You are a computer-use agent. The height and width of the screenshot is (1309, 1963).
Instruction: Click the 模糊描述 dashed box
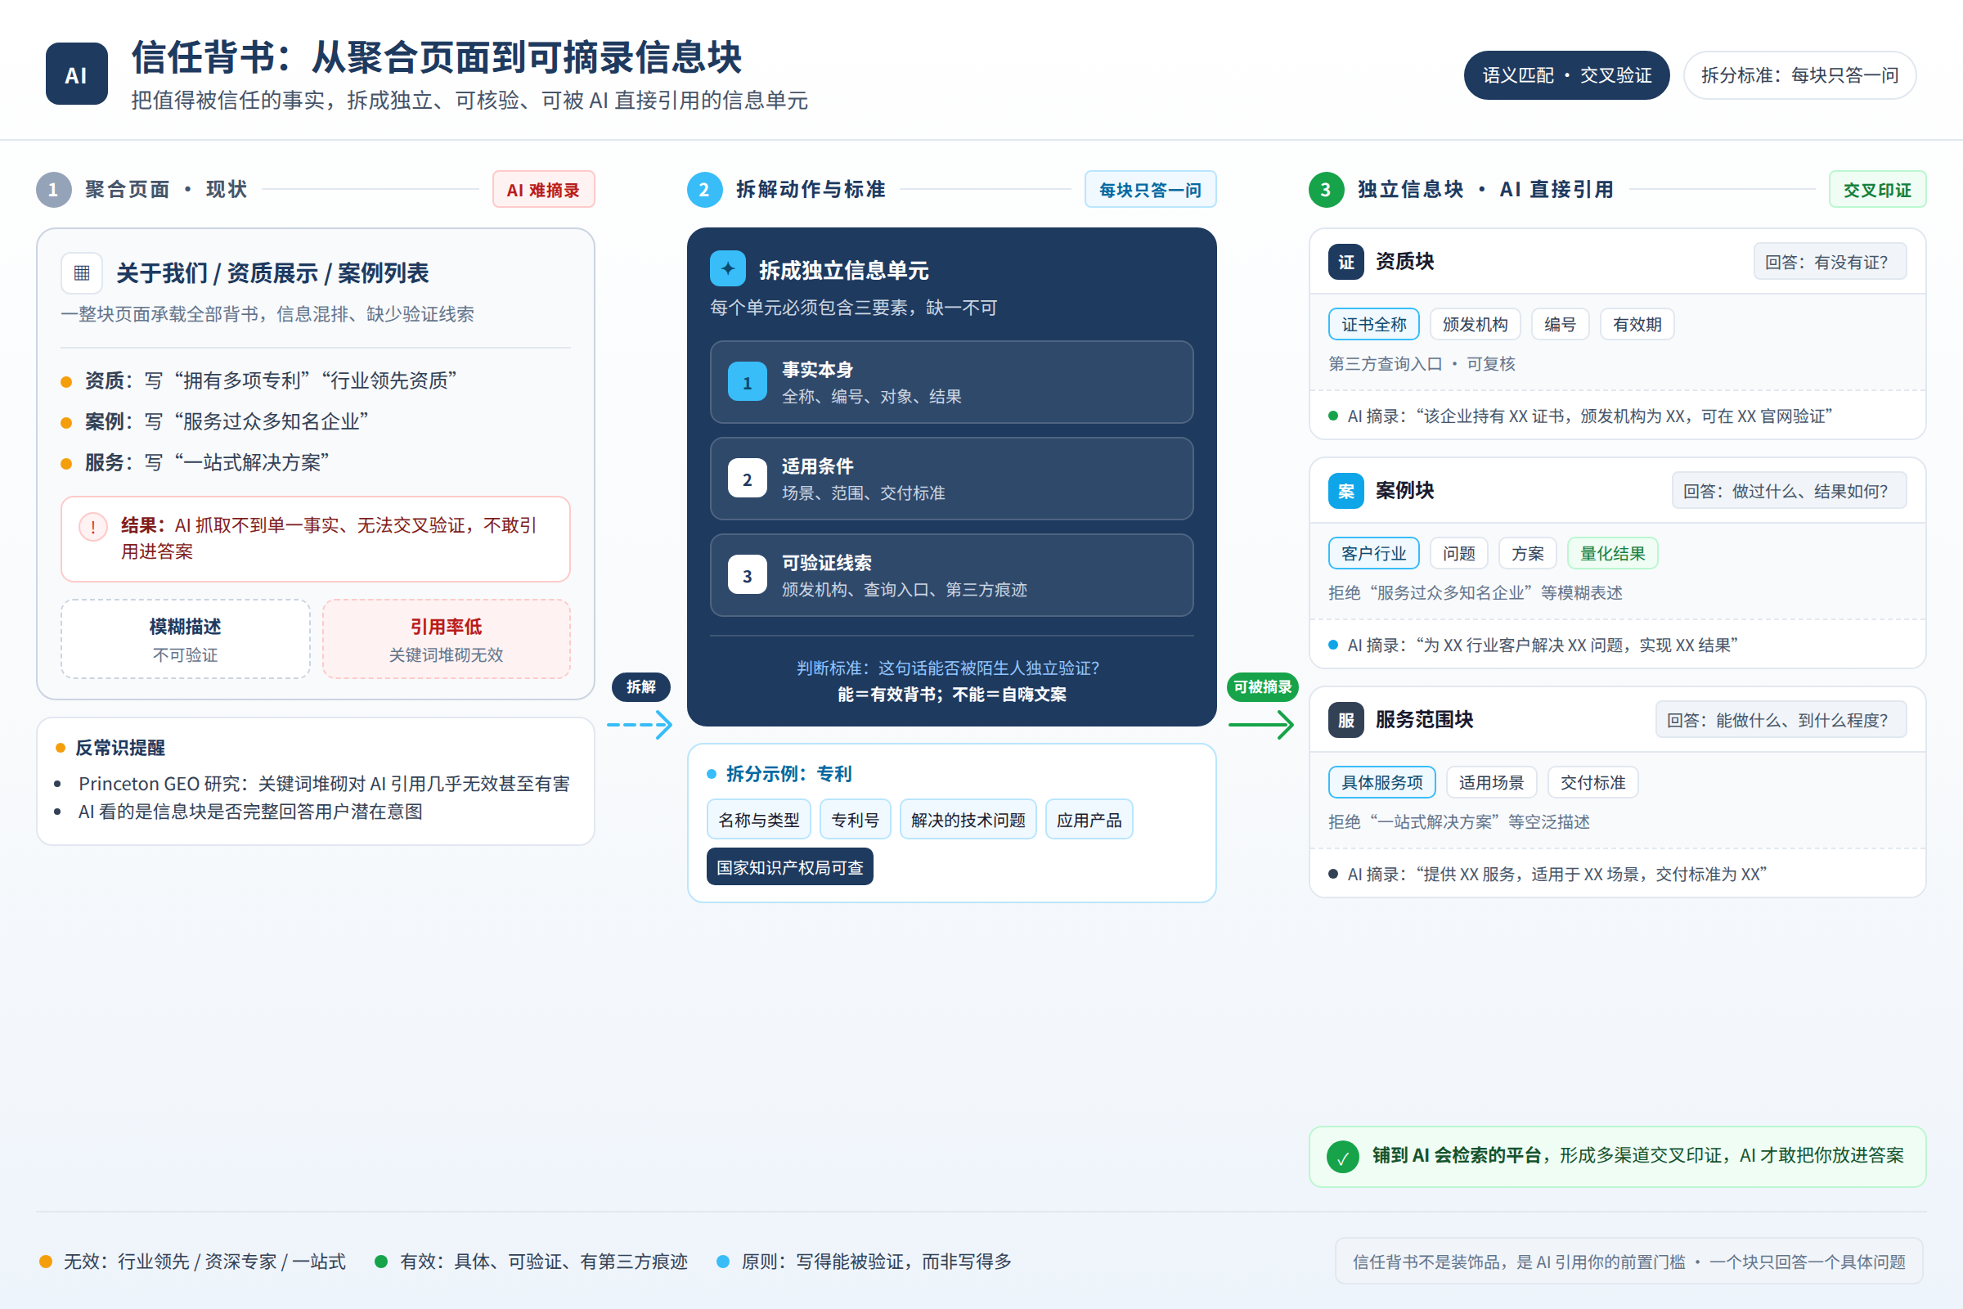[x=186, y=639]
